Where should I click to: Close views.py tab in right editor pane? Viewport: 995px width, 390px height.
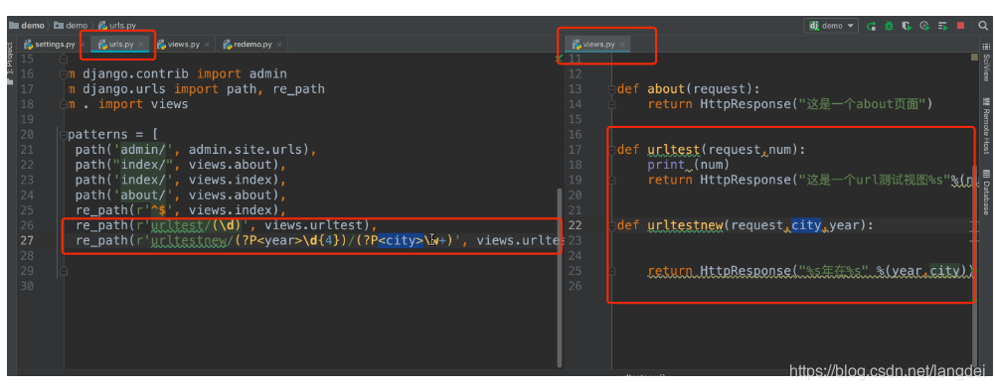[x=622, y=45]
